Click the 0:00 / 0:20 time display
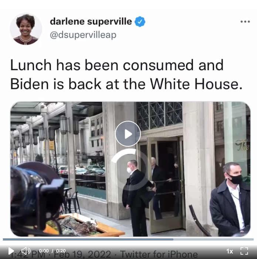 click(x=52, y=251)
